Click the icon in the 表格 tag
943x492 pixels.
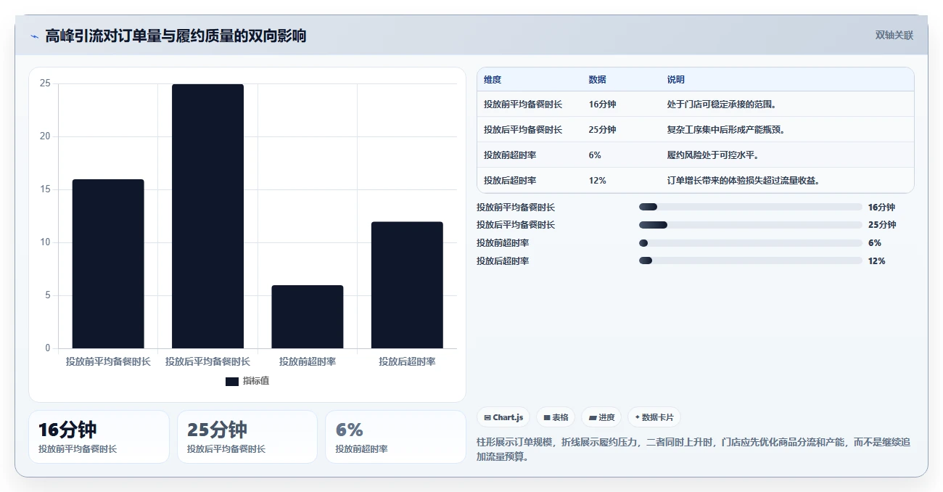click(546, 417)
